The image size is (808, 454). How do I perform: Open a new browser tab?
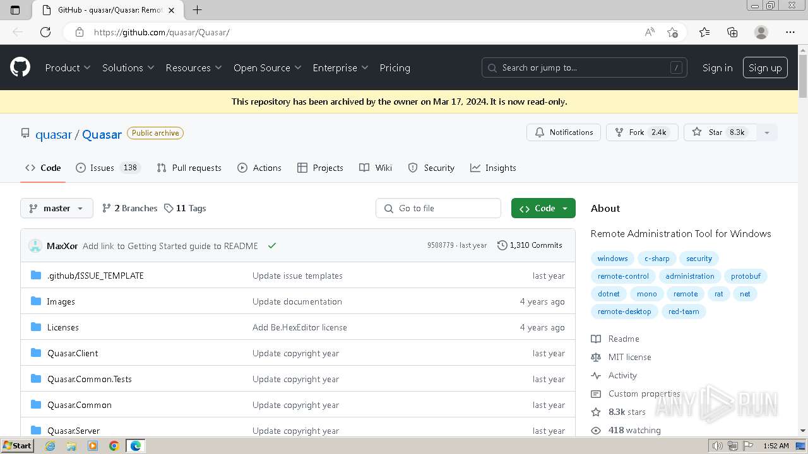coord(198,9)
